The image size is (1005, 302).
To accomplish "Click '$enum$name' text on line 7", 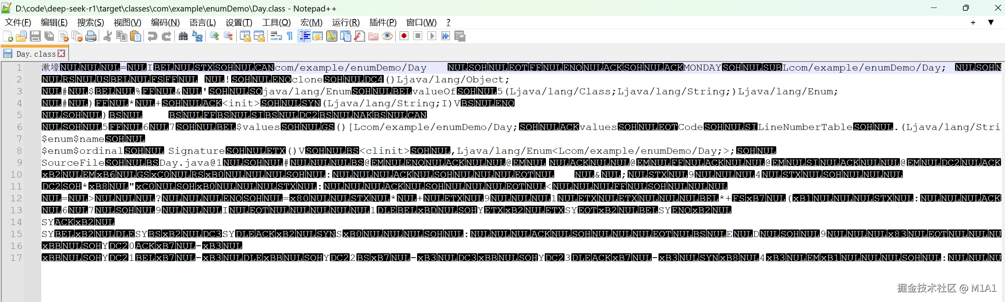I will coord(73,139).
